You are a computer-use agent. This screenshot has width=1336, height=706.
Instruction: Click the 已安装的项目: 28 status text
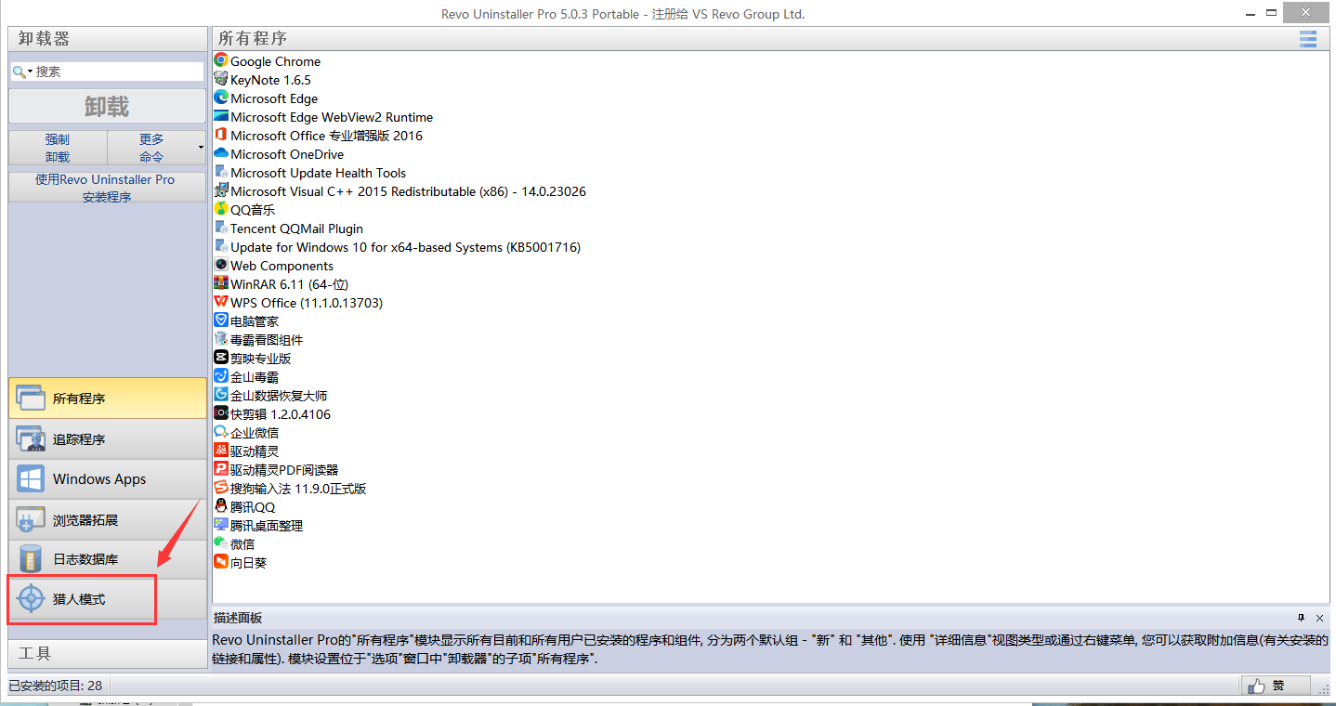[56, 686]
